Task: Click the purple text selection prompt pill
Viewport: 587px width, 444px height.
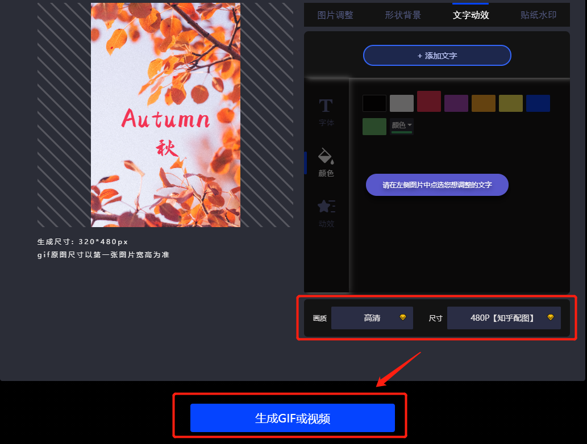Action: pyautogui.click(x=437, y=185)
